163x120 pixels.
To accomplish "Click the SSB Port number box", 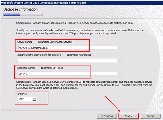I will [x=25, y=99].
